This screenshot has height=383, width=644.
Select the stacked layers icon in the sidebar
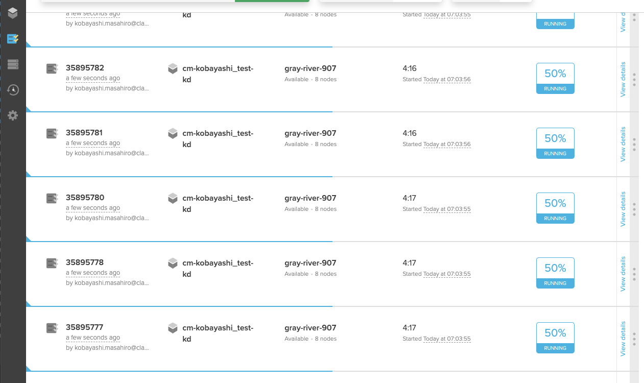coord(13,13)
